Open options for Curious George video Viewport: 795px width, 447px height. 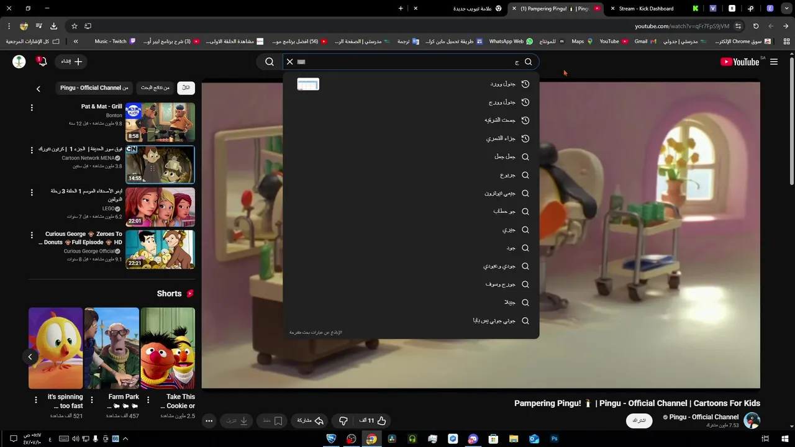pyautogui.click(x=32, y=235)
